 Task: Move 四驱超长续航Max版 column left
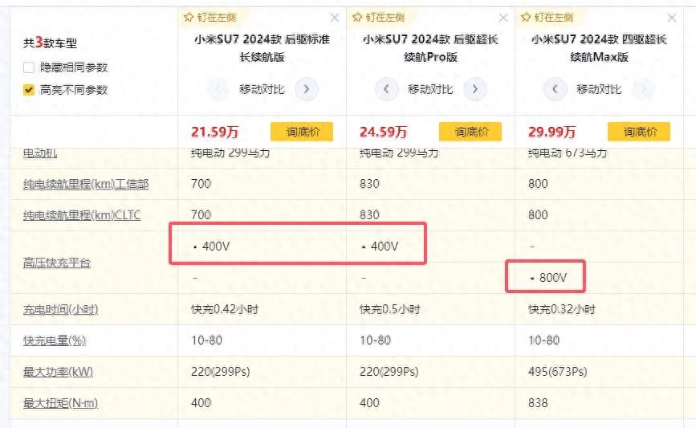tap(556, 89)
